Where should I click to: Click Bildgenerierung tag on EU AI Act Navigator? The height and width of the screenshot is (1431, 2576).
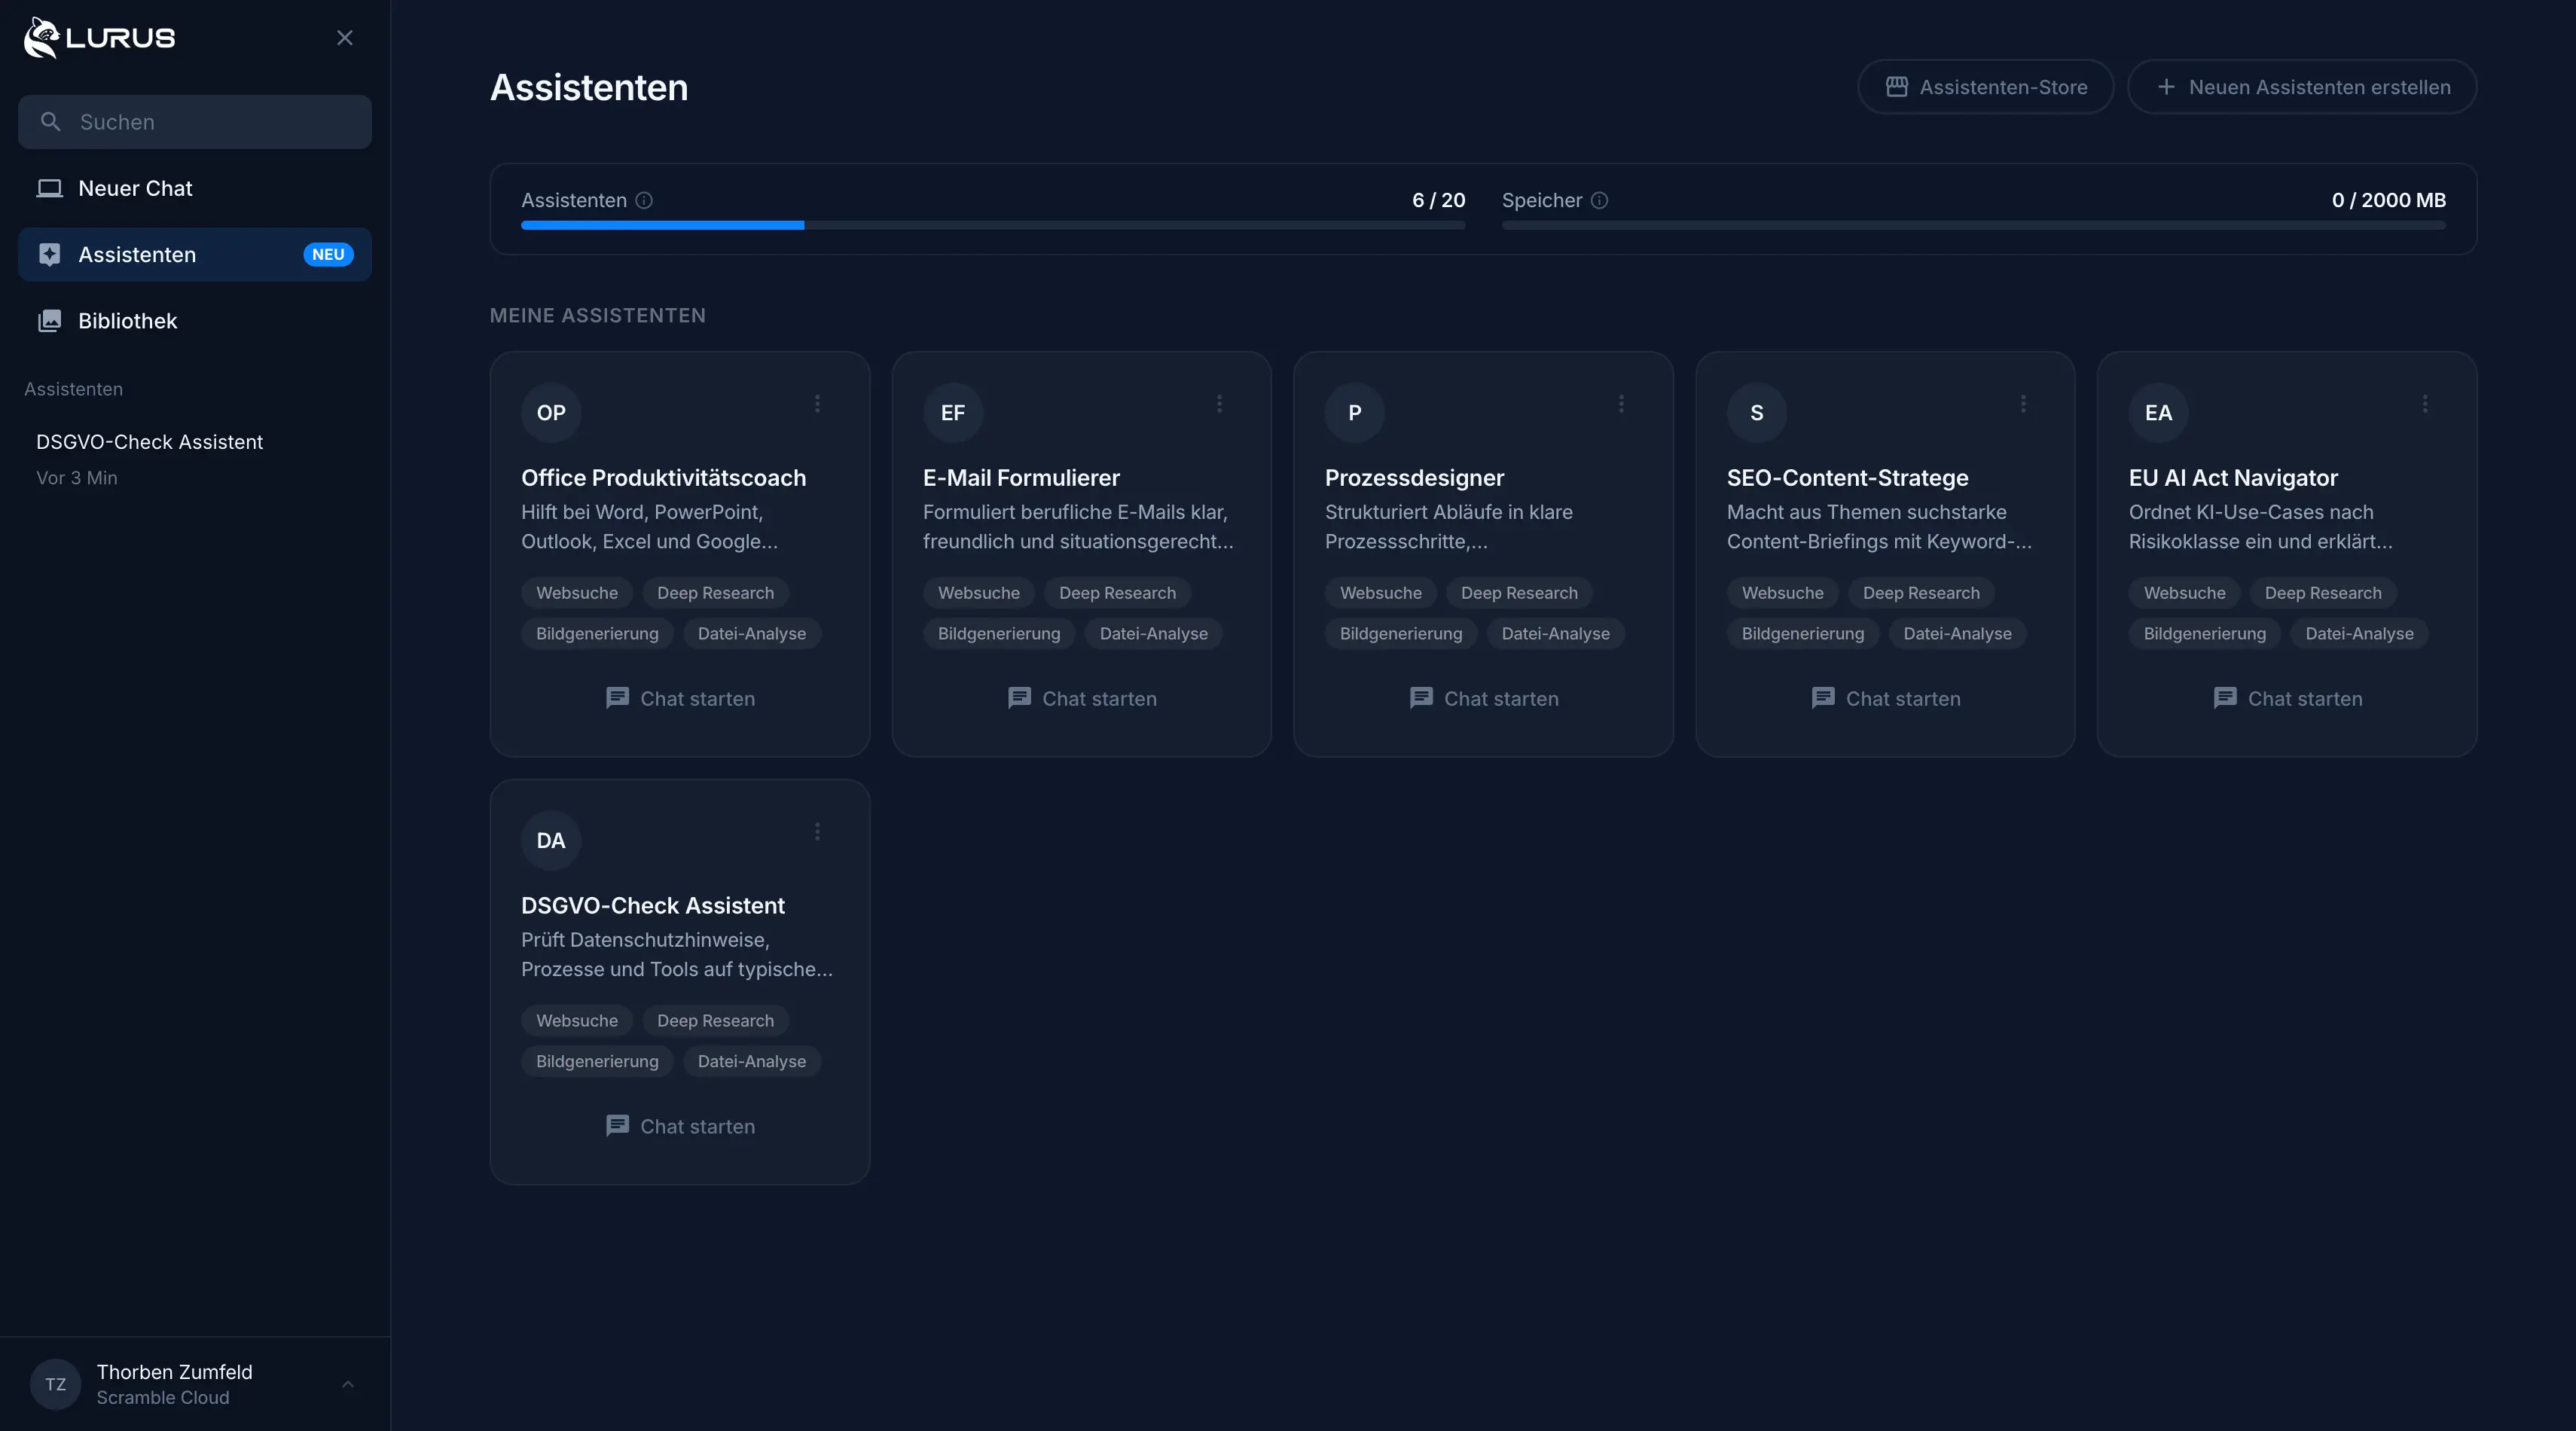tap(2205, 633)
